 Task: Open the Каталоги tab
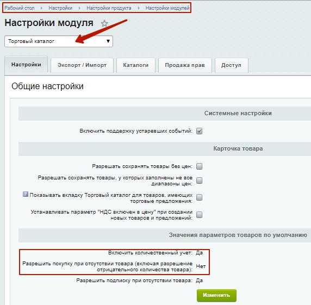(136, 65)
